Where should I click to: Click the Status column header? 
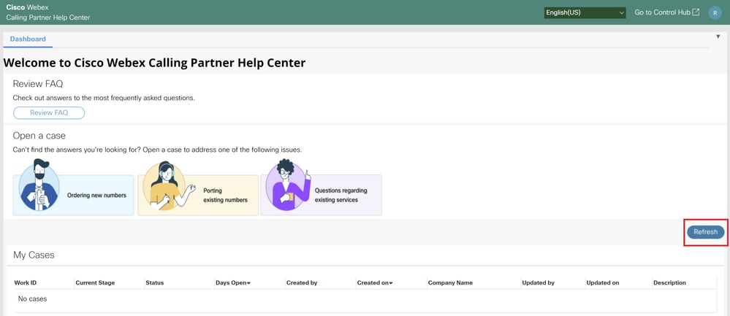click(x=155, y=282)
